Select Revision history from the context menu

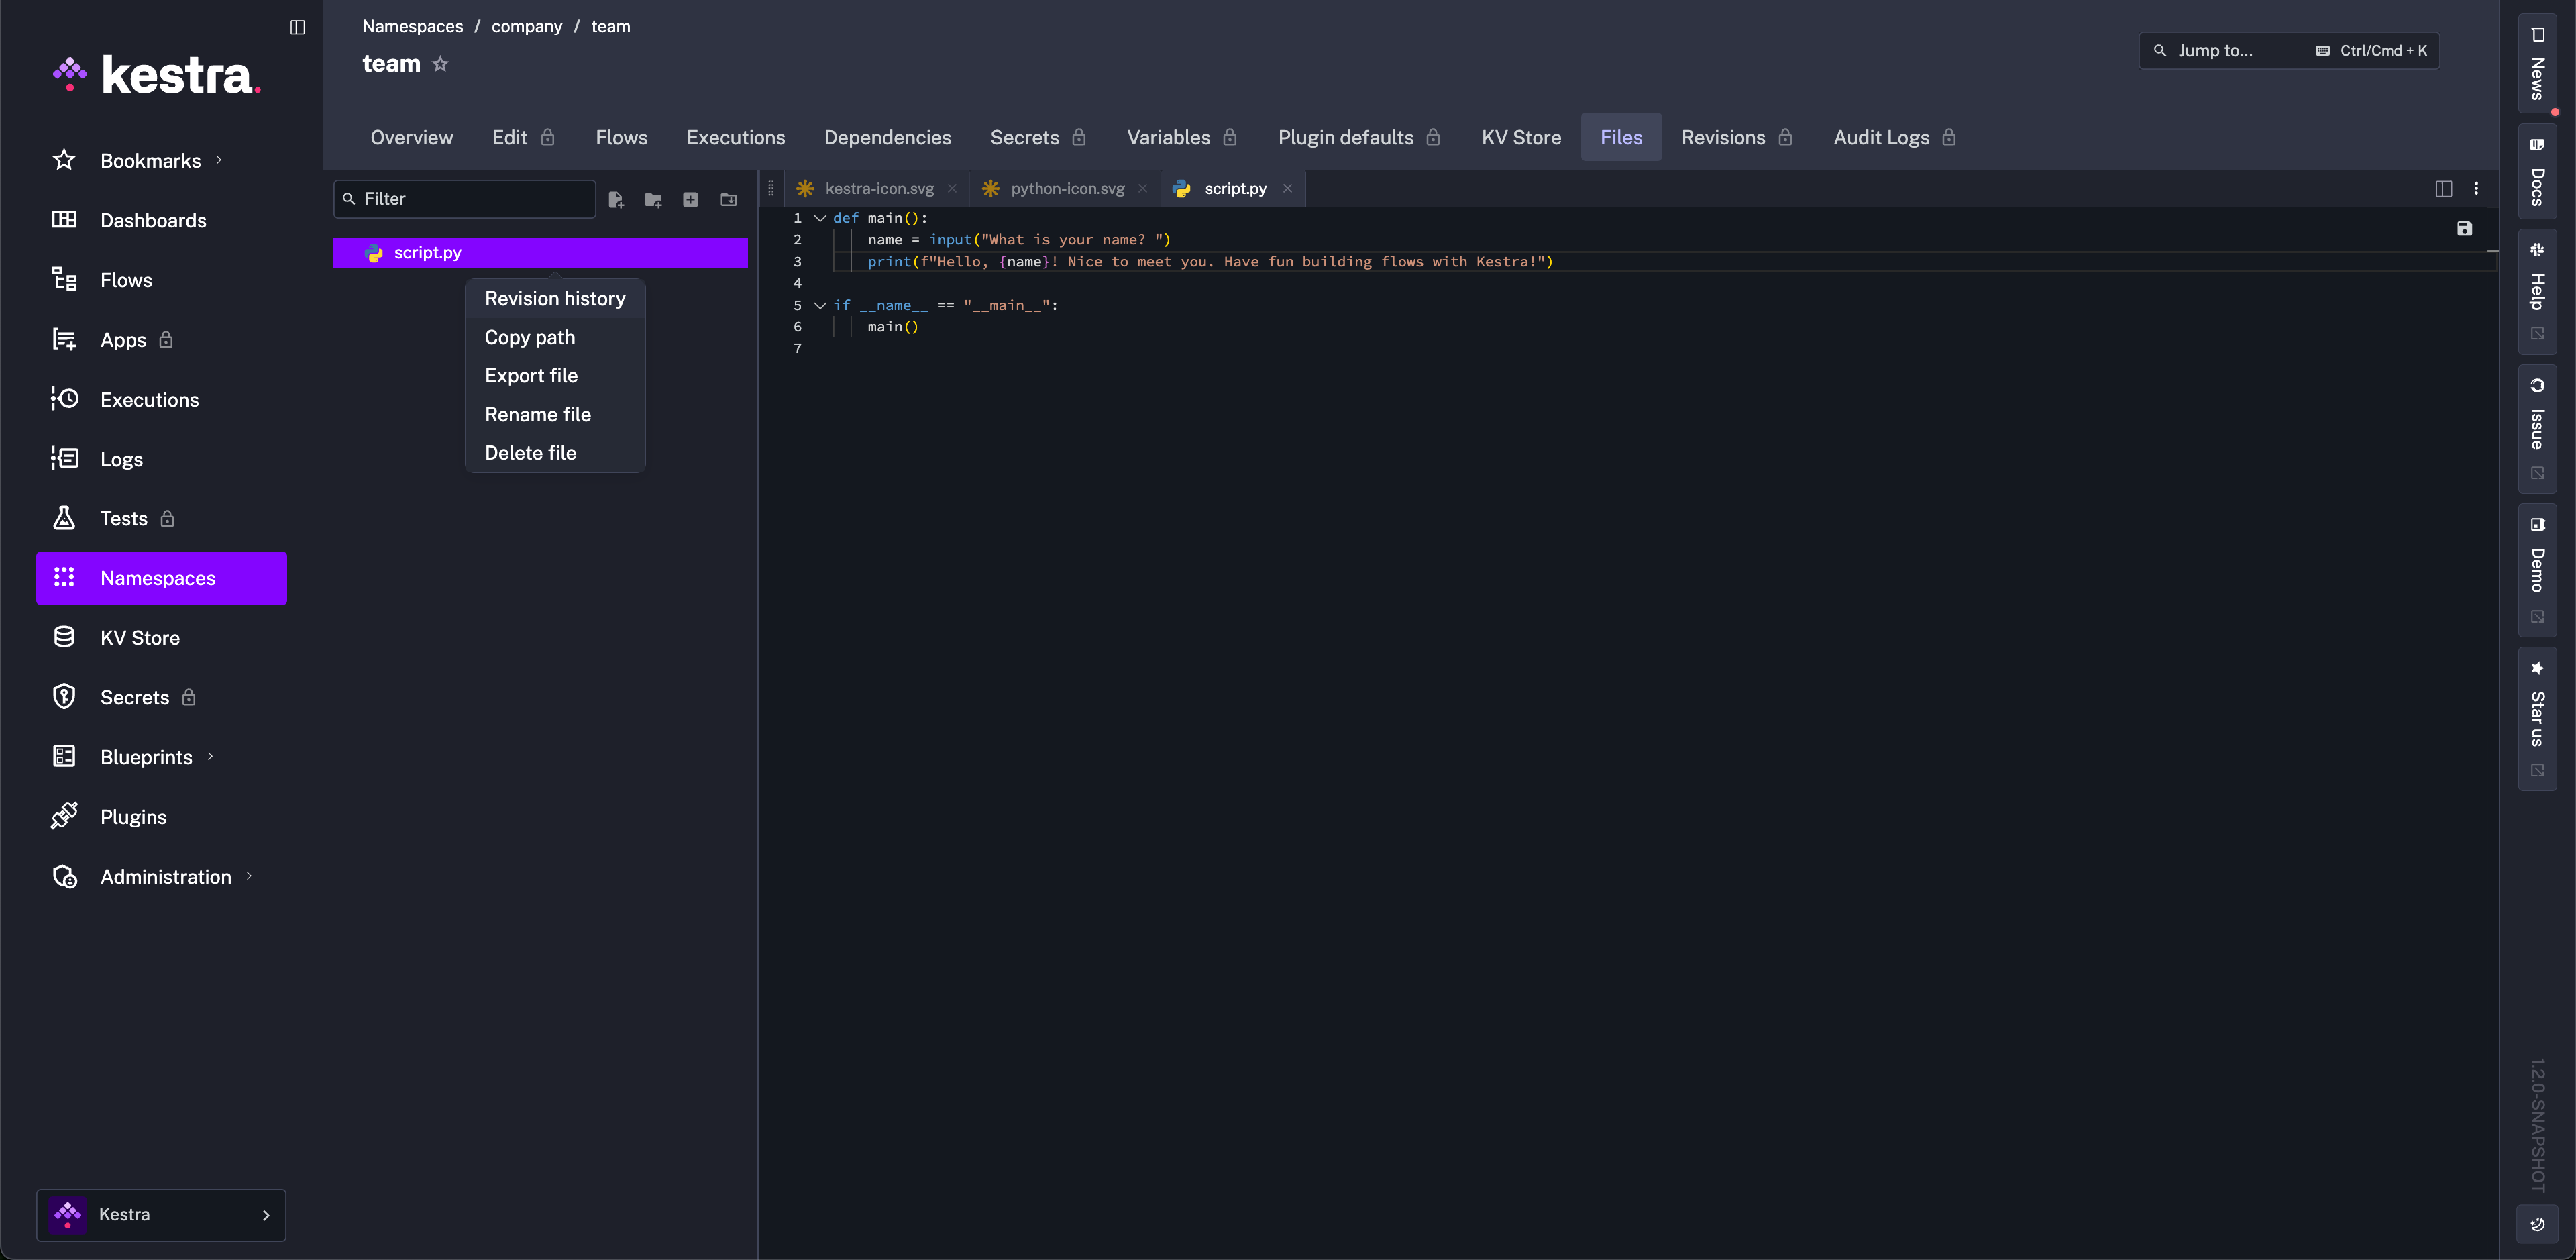tap(554, 298)
